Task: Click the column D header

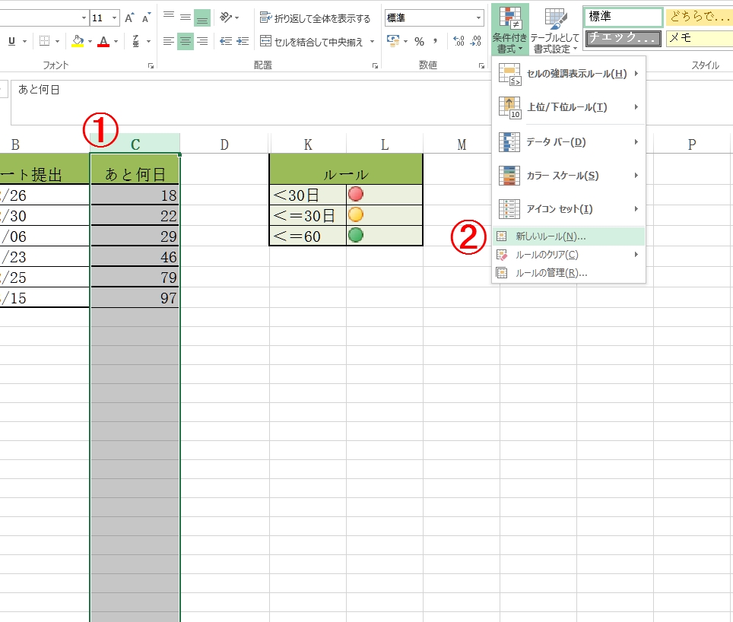Action: pos(224,144)
